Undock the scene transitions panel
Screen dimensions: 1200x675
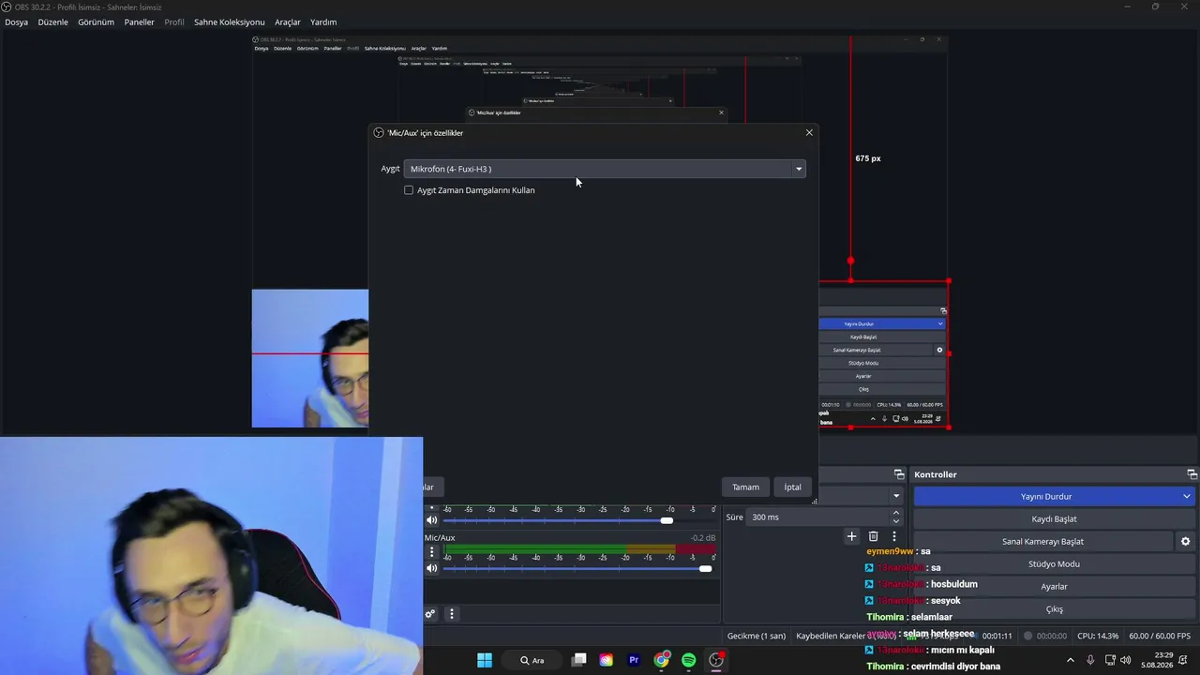[899, 474]
